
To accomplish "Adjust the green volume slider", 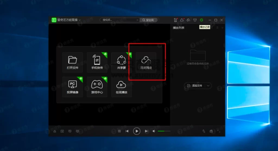I will 164,131.
